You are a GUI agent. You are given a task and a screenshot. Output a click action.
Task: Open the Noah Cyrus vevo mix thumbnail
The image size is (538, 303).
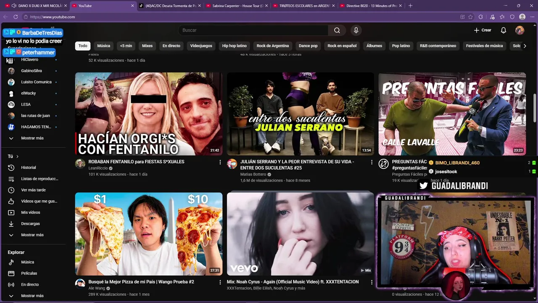(301, 234)
